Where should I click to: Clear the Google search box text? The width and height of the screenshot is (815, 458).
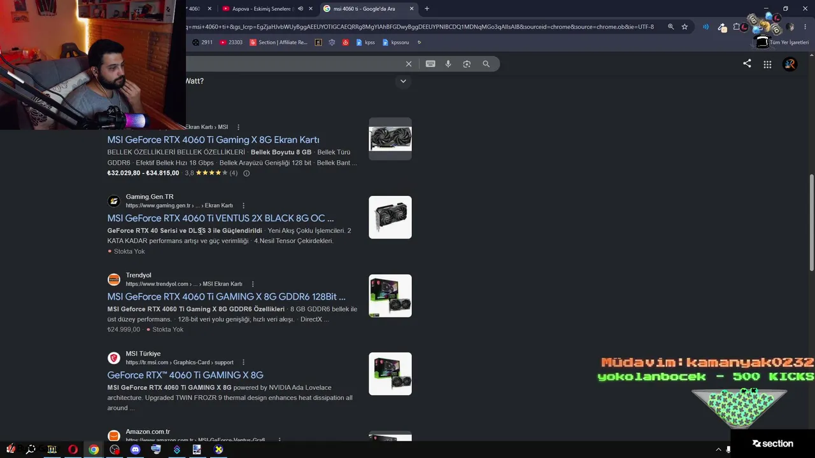tap(409, 64)
